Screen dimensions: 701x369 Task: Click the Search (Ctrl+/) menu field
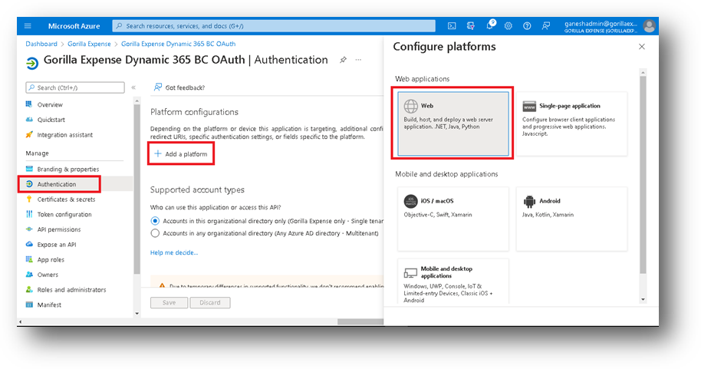[x=75, y=87]
